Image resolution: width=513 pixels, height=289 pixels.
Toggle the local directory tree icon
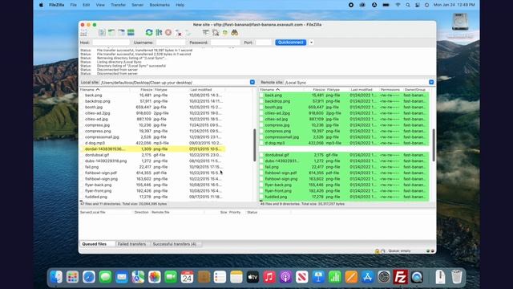pyautogui.click(x=111, y=32)
